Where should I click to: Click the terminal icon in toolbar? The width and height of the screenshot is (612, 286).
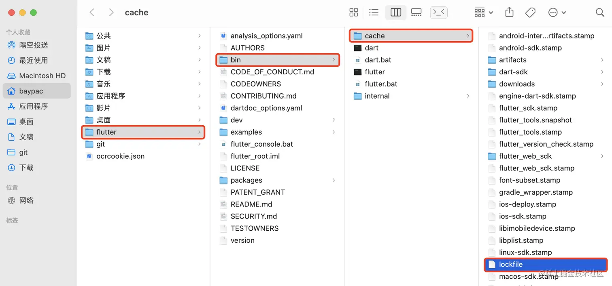tap(439, 13)
